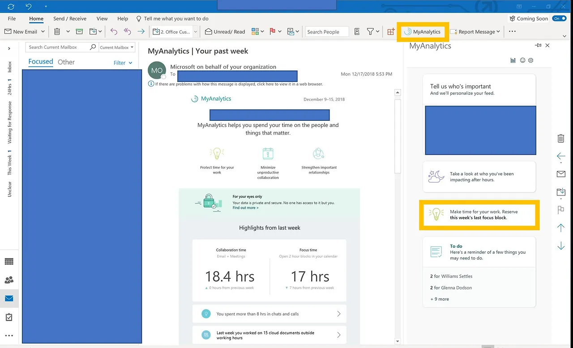Image resolution: width=573 pixels, height=348 pixels.
Task: Mark the message Unread/Read
Action: pyautogui.click(x=225, y=32)
